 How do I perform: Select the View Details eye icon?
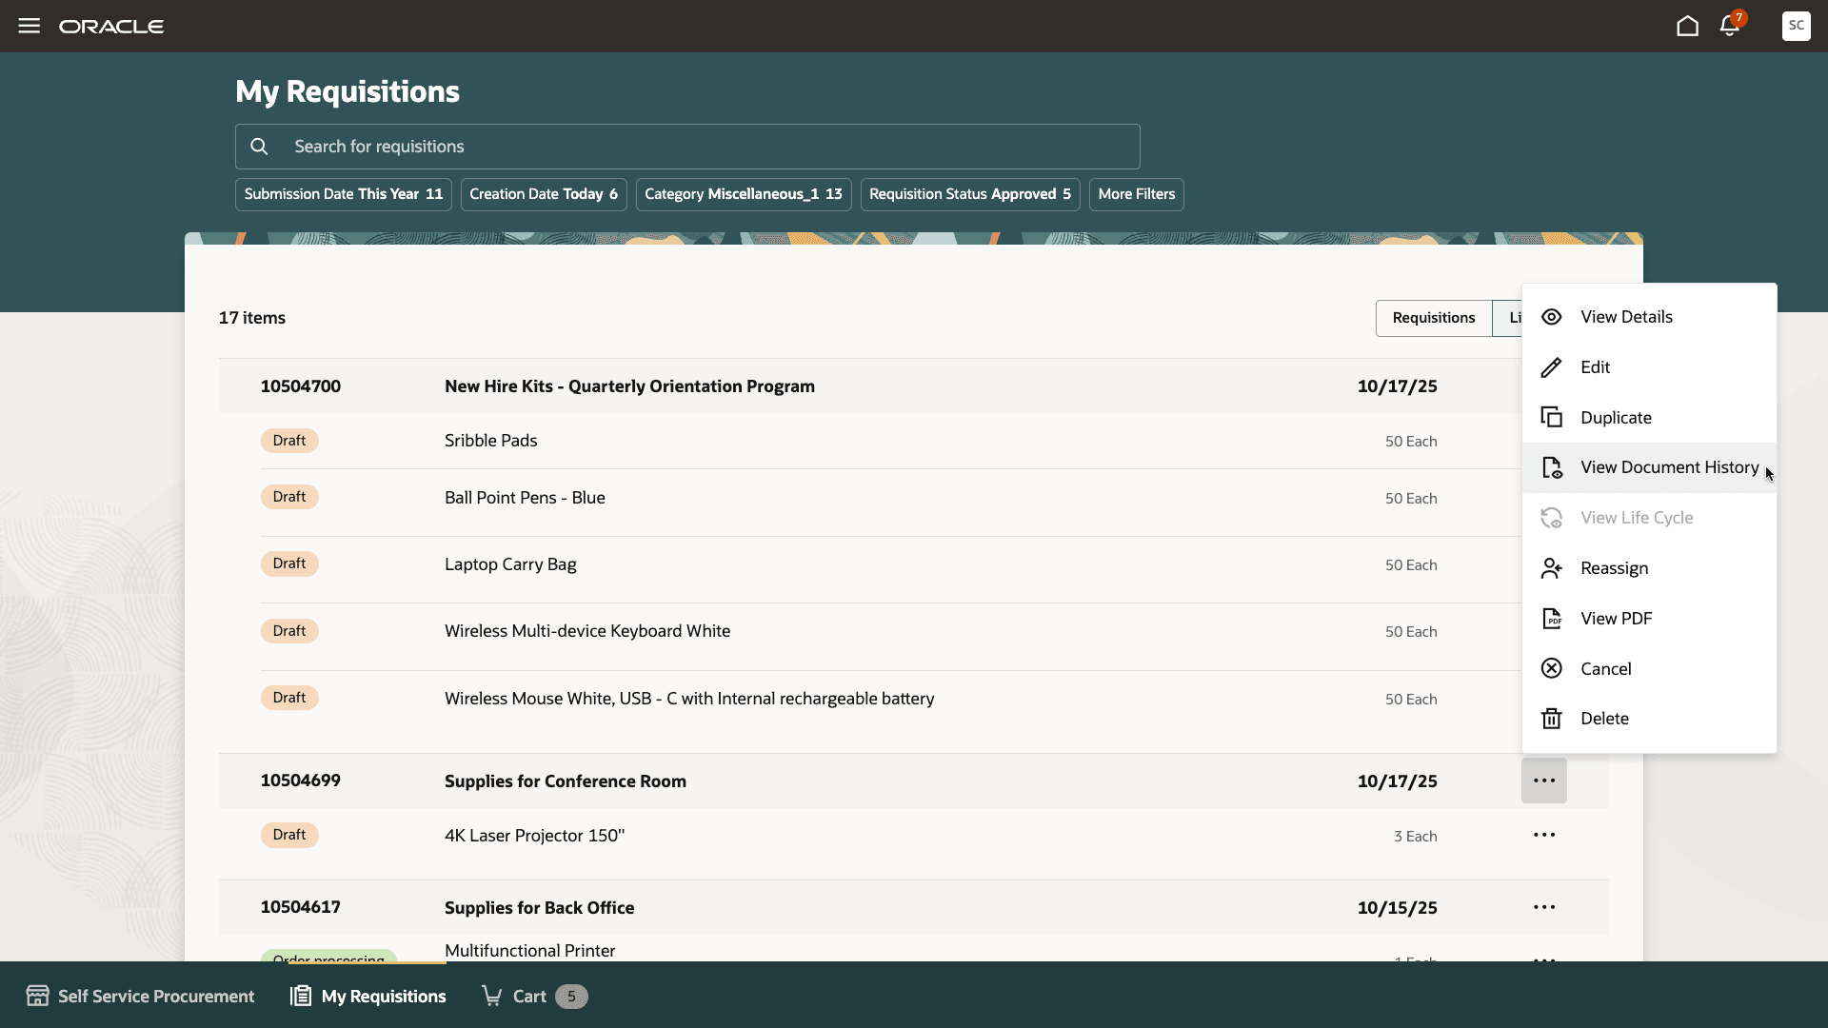(x=1551, y=316)
